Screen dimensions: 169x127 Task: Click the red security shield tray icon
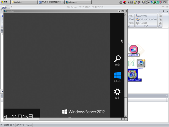pos(160,2)
